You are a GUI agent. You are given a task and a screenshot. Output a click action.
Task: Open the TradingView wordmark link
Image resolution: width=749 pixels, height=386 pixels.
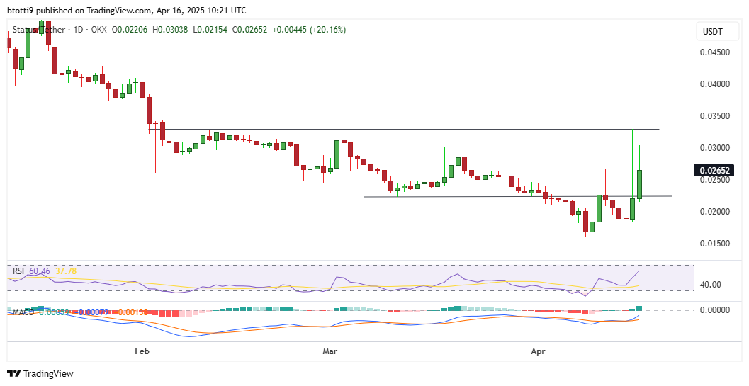coord(48,373)
